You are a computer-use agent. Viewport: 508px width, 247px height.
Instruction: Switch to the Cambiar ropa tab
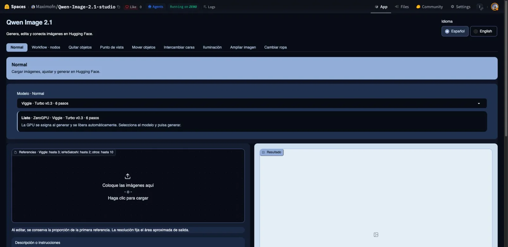[x=276, y=47]
